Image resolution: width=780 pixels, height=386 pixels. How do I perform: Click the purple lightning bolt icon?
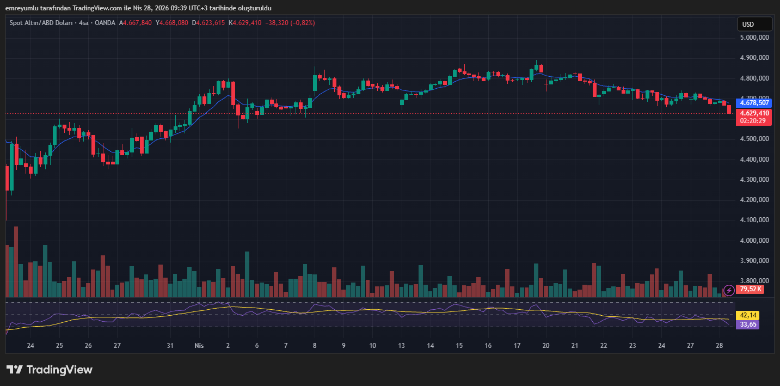pos(728,289)
